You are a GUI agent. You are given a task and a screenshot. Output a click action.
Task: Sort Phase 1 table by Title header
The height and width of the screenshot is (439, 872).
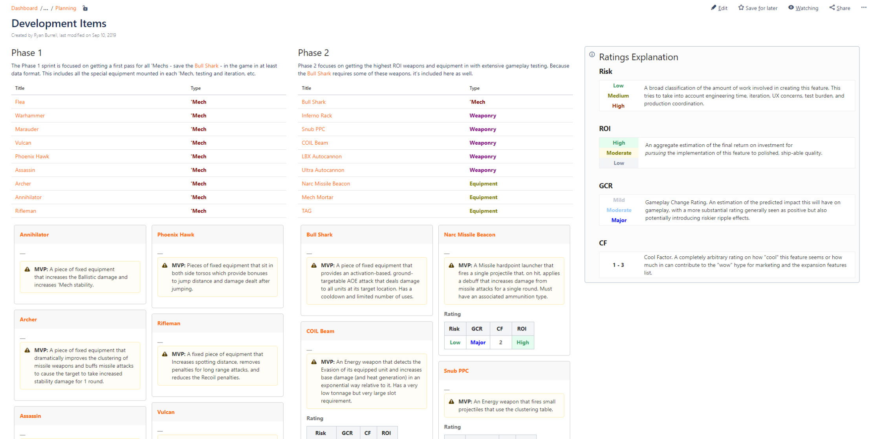point(20,88)
